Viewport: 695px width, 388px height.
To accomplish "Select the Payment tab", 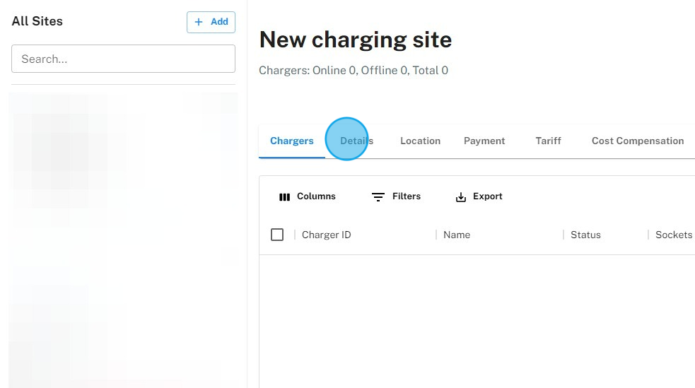I will tap(484, 141).
